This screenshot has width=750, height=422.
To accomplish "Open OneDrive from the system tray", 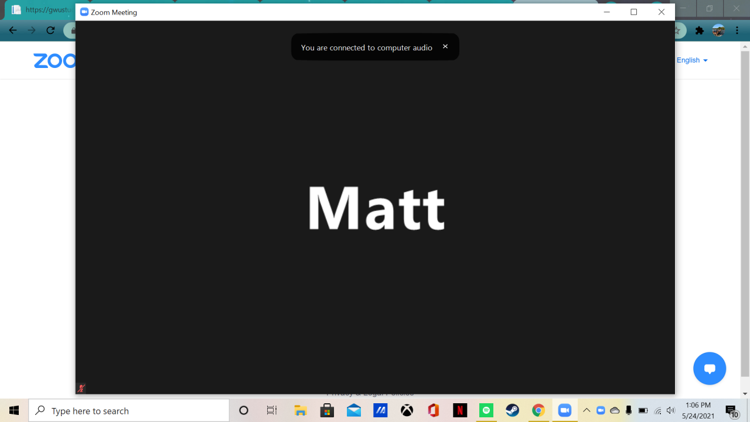I will click(x=615, y=410).
